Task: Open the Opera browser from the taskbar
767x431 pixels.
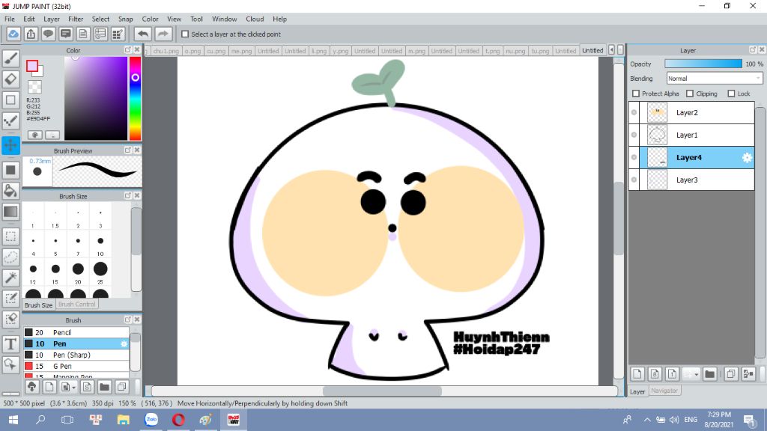Action: pyautogui.click(x=178, y=420)
